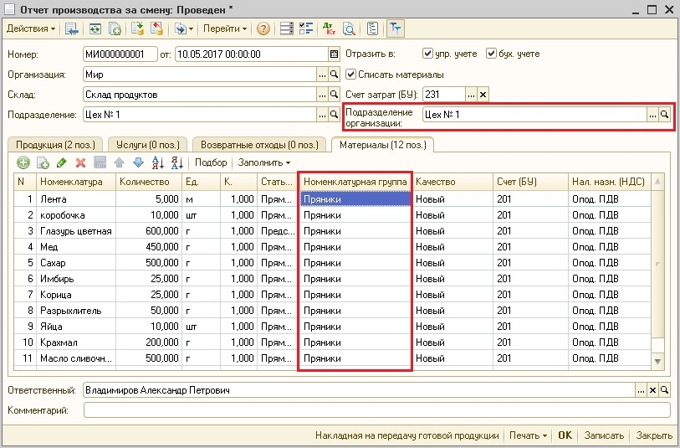Open Подразделение организации ellipsis selector
The image size is (680, 448).
tap(652, 115)
